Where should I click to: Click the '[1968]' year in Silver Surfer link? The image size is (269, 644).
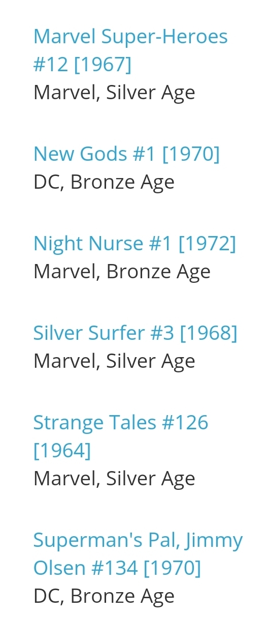pyautogui.click(x=209, y=333)
